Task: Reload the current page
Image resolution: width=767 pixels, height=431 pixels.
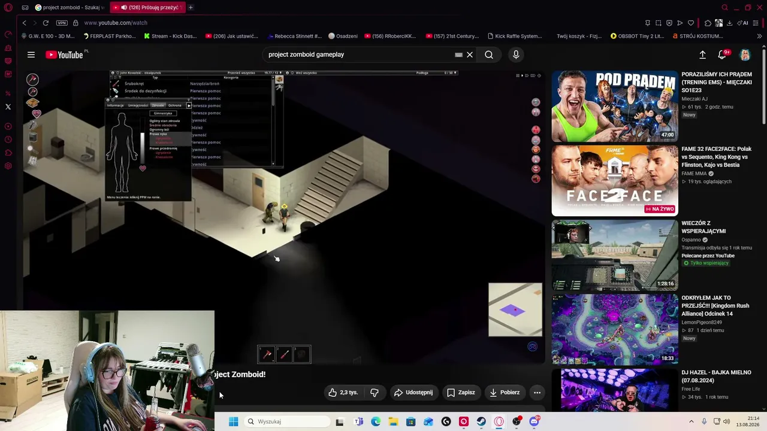Action: click(x=46, y=23)
